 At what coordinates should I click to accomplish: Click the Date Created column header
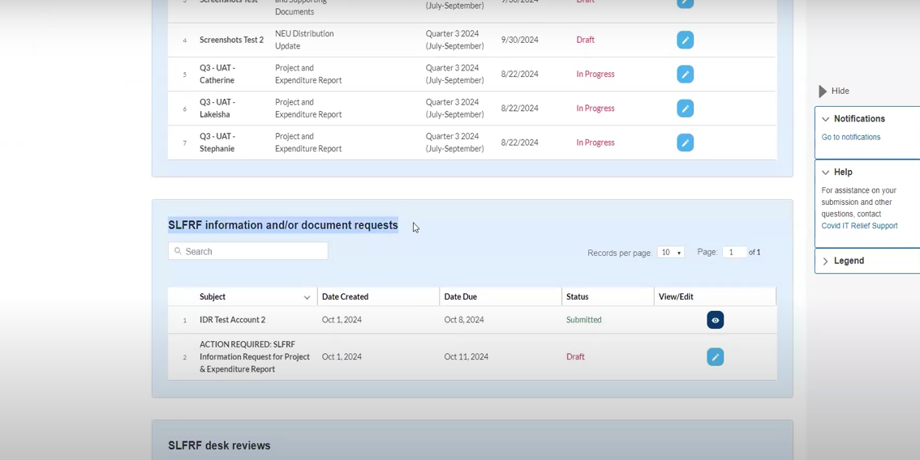point(345,297)
